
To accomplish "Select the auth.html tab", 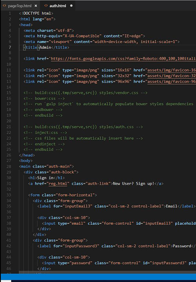I will 58,6.
